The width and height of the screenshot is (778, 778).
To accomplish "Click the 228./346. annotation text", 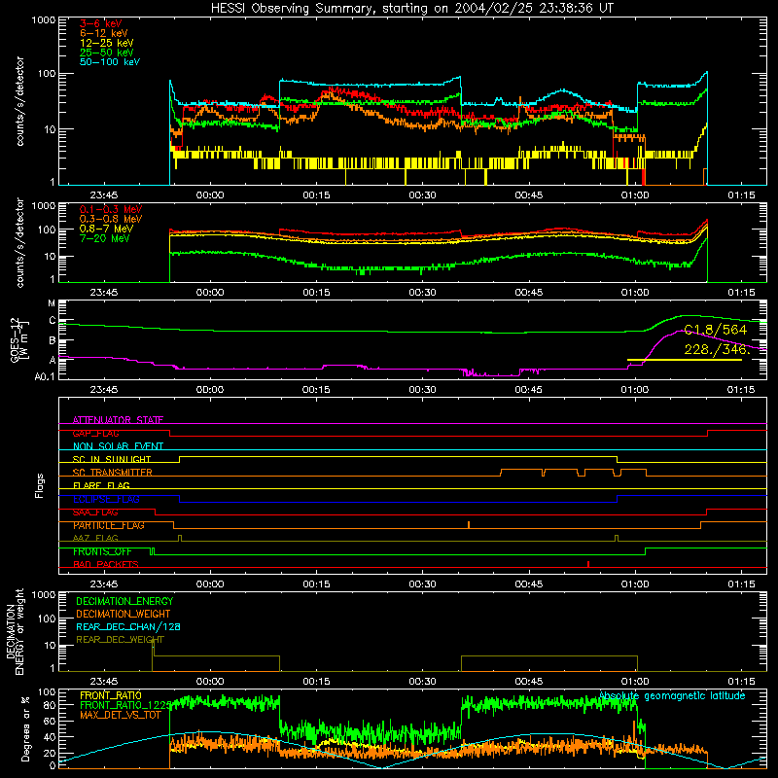I will coord(716,349).
